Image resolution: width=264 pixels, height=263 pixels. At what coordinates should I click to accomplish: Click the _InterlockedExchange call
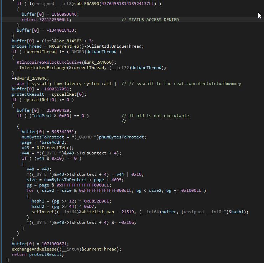coord(42,68)
